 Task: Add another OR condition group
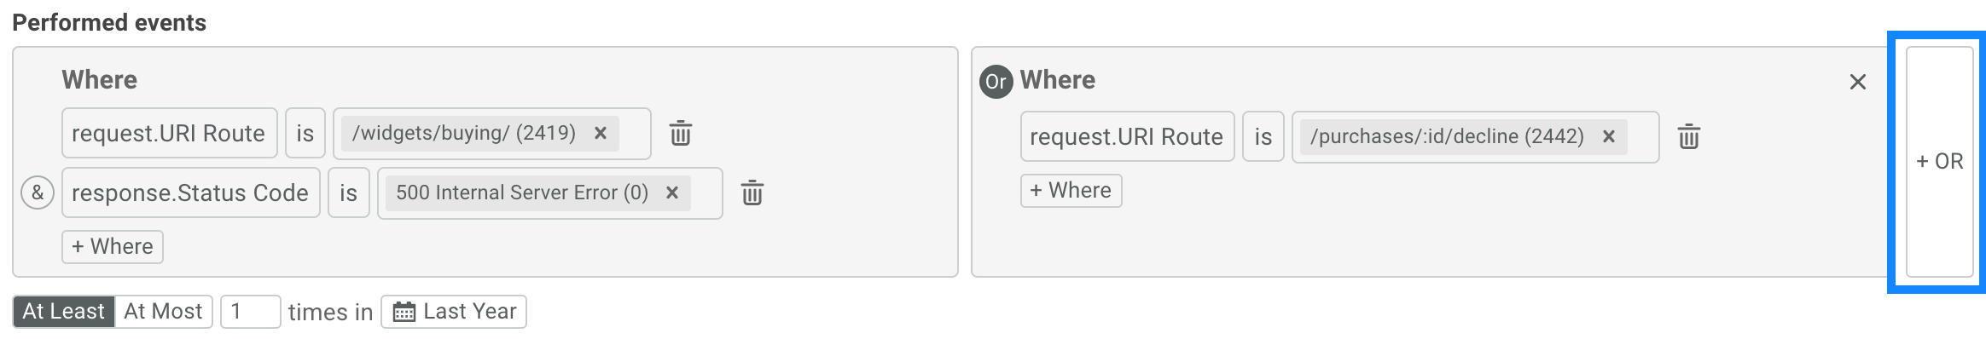[x=1939, y=162]
